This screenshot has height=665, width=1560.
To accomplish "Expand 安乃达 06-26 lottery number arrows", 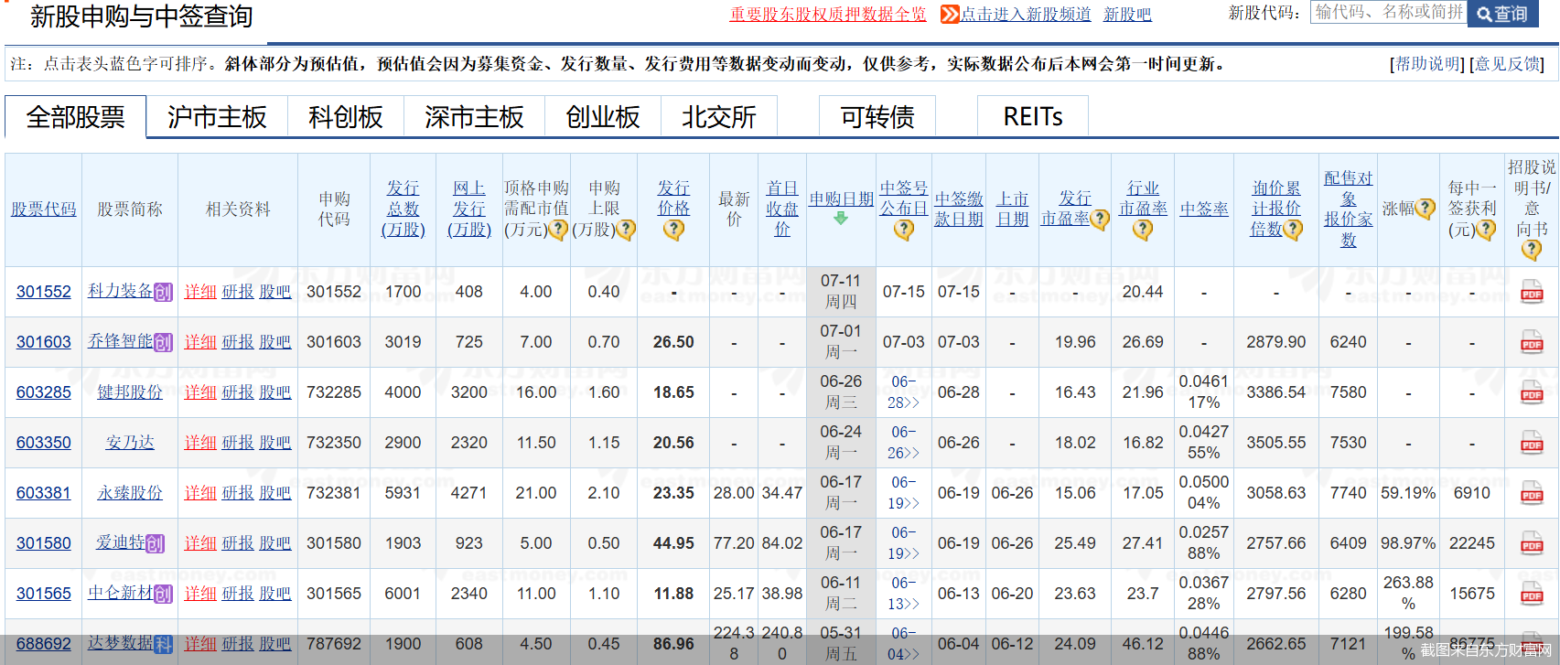I will coord(903,453).
